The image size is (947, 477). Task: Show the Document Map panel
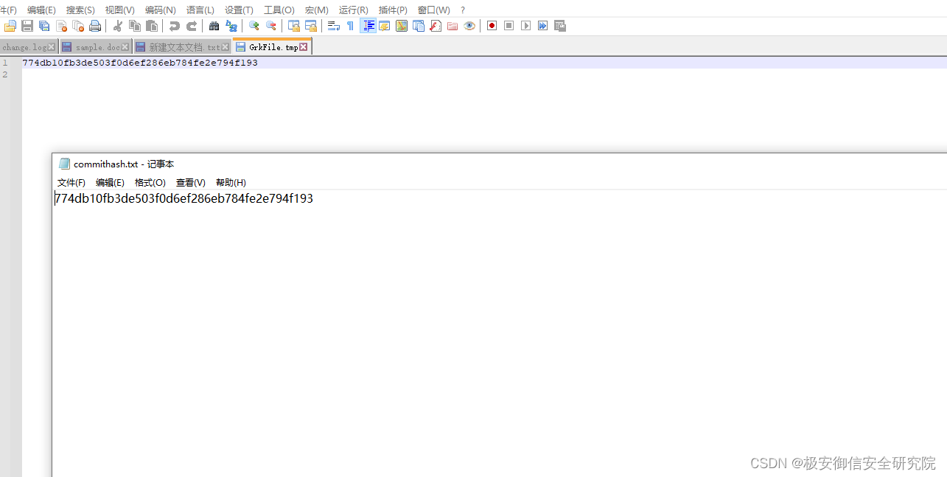pos(402,26)
